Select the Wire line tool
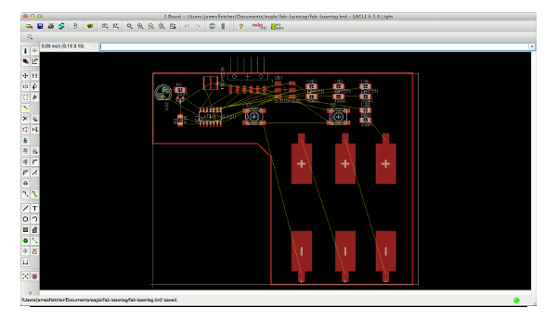 (25, 209)
